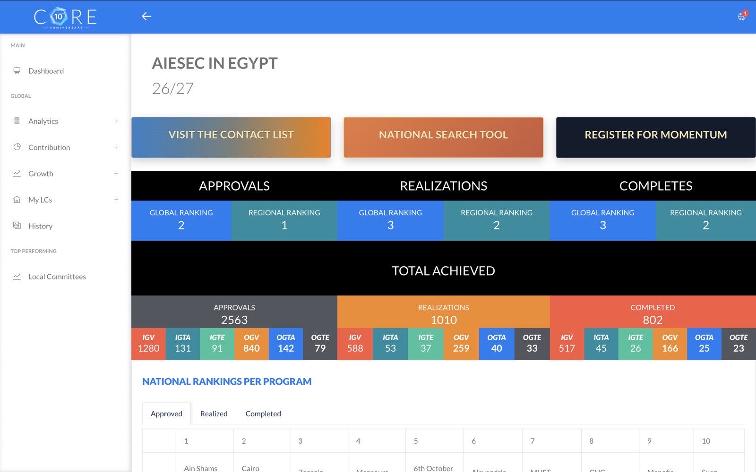The height and width of the screenshot is (472, 756).
Task: Switch to the Approved tab
Action: point(166,413)
